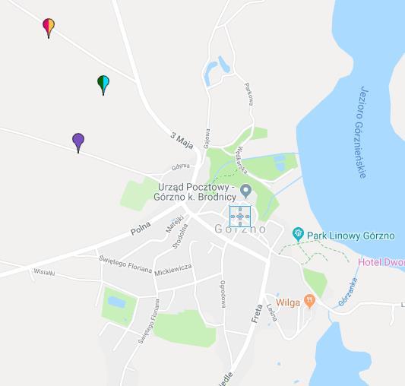
Task: Click the blue square crosshair marker
Action: coord(240,217)
